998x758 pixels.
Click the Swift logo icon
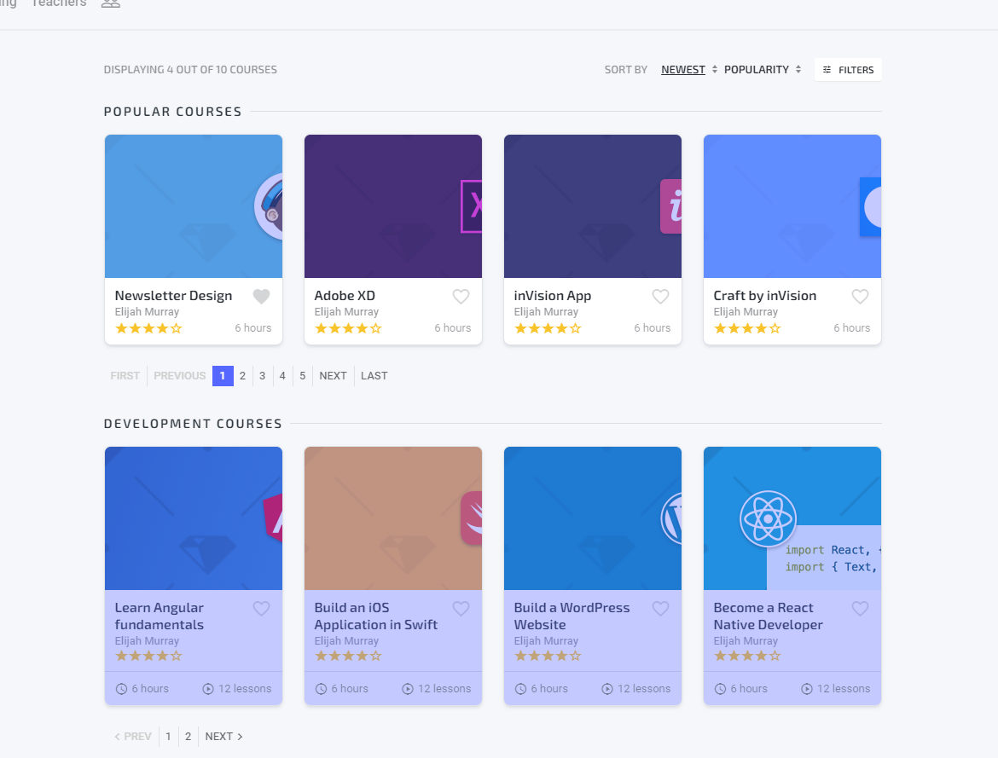click(x=472, y=518)
